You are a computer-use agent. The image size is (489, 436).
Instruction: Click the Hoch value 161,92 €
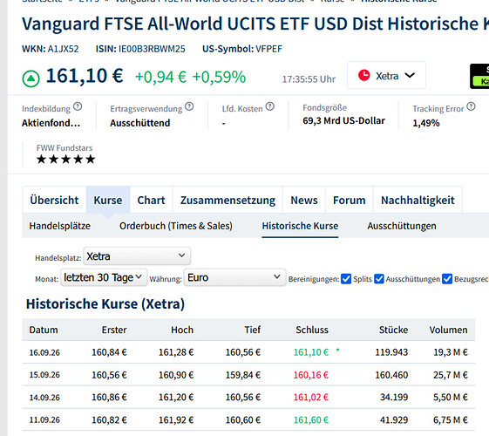(176, 419)
